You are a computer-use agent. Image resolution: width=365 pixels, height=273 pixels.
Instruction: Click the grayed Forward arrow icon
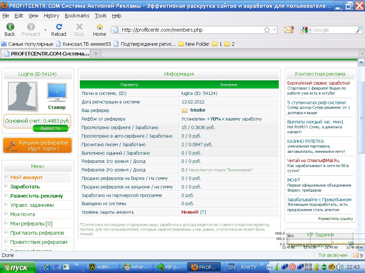[31, 27]
